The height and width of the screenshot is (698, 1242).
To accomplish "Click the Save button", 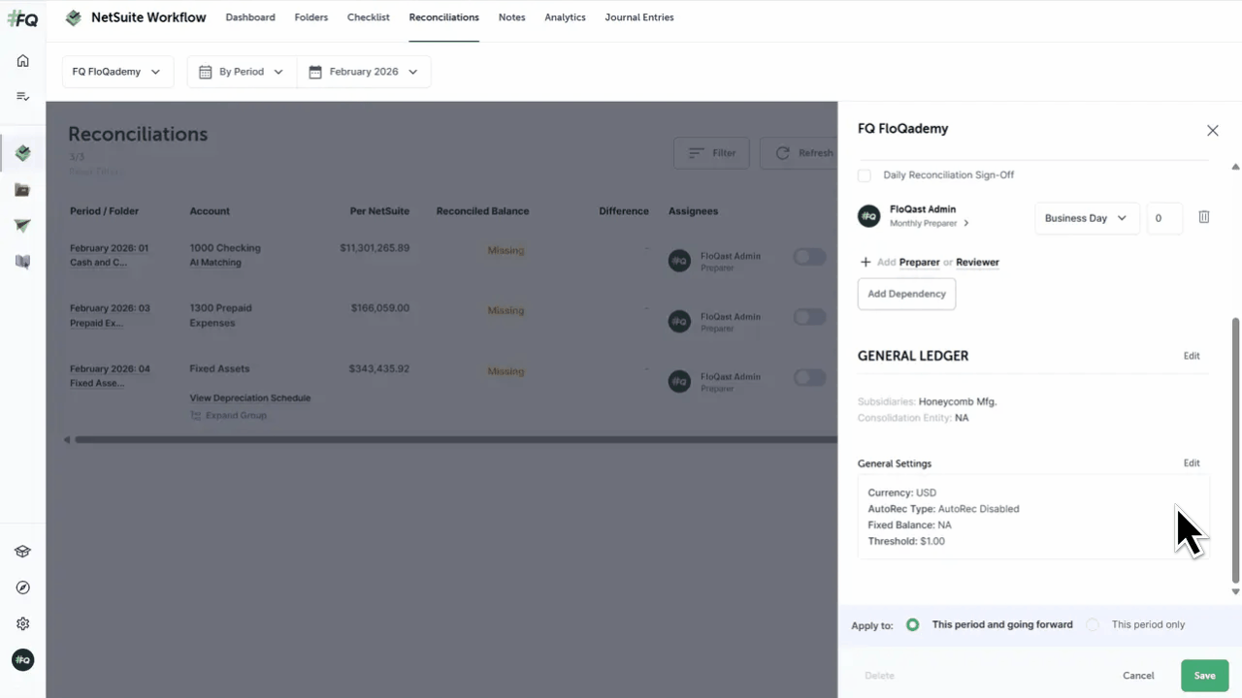I will point(1204,676).
